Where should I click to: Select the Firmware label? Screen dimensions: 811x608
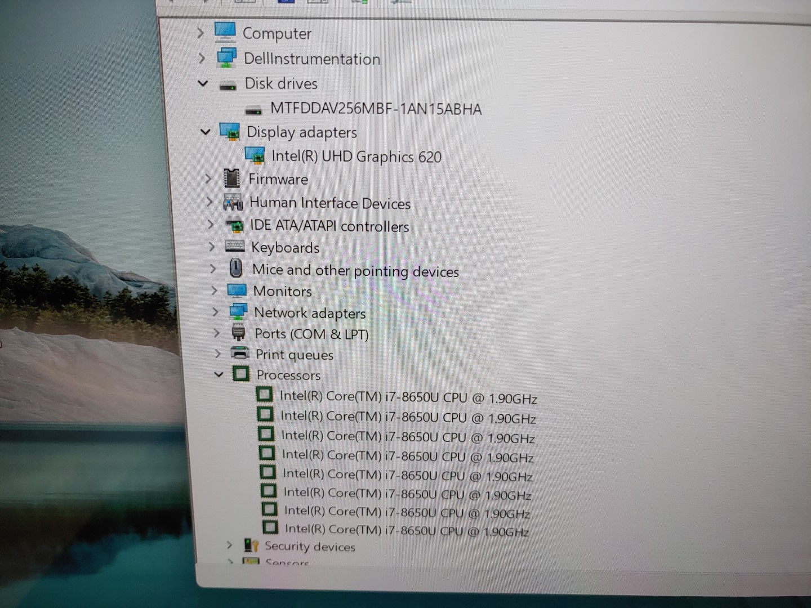coord(278,179)
